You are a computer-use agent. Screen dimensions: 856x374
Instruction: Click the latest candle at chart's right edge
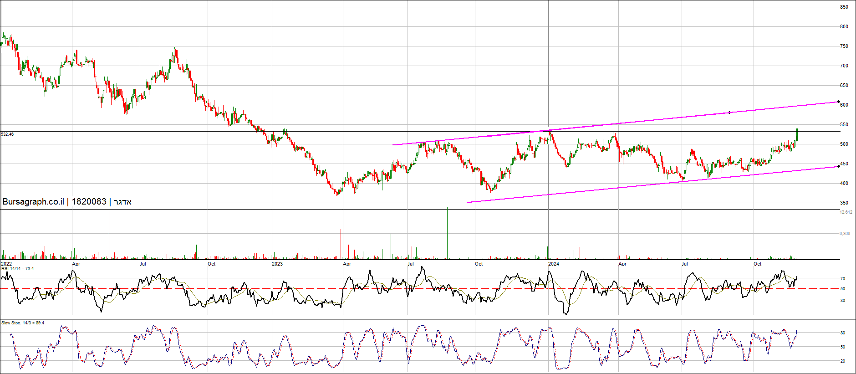coord(797,135)
